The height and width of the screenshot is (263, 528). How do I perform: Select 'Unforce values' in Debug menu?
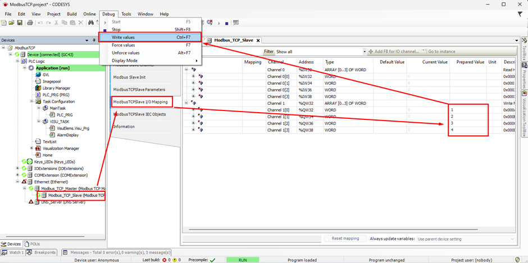(x=150, y=53)
